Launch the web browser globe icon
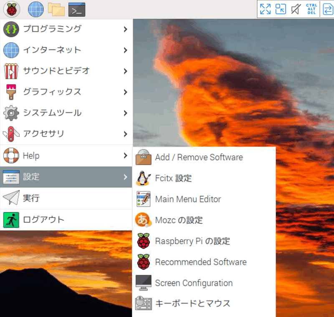This screenshot has width=334, height=317. click(35, 9)
